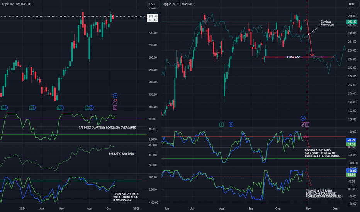Viewport: 360px width, 212px height.
Task: Click the 188.00 price axis label
Action: (352, 119)
